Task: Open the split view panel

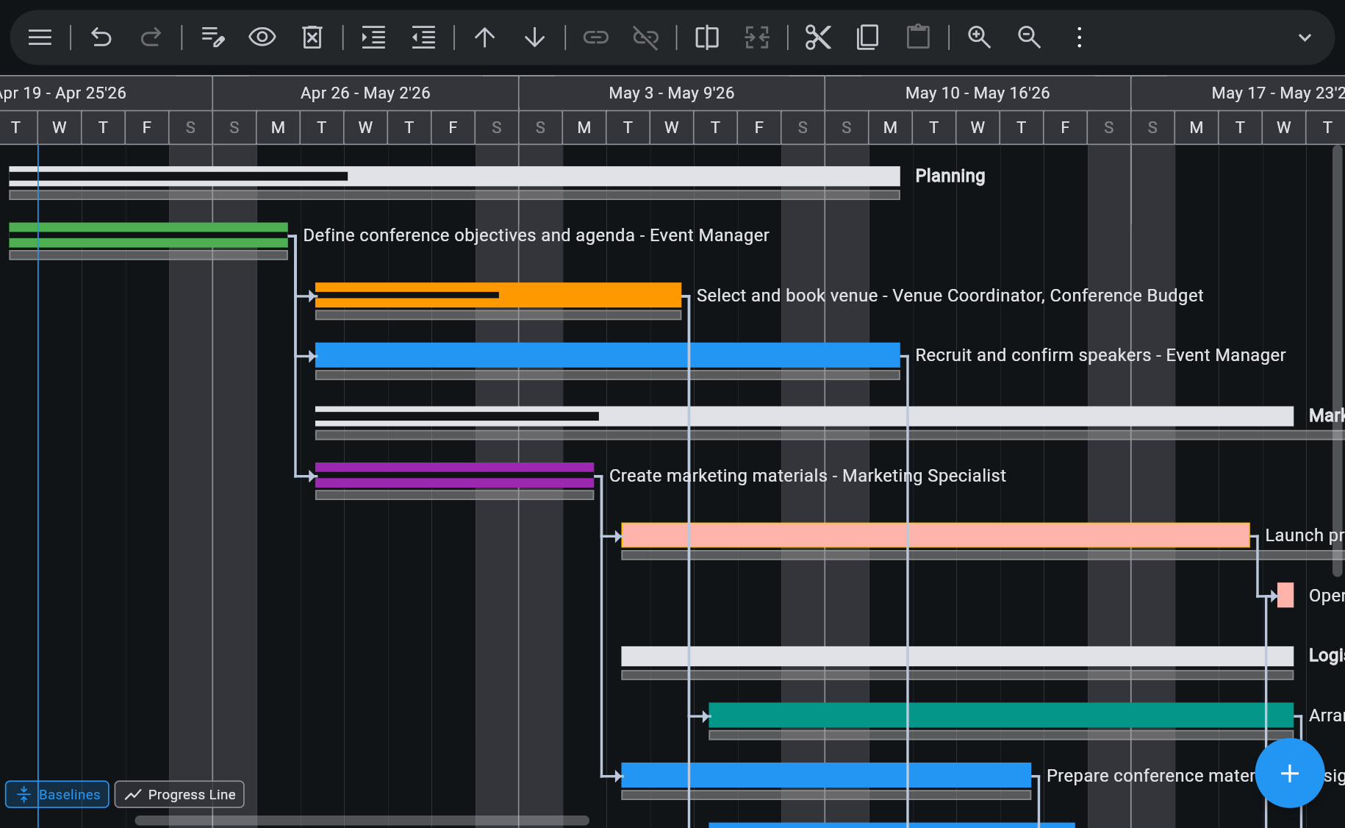Action: pos(706,37)
